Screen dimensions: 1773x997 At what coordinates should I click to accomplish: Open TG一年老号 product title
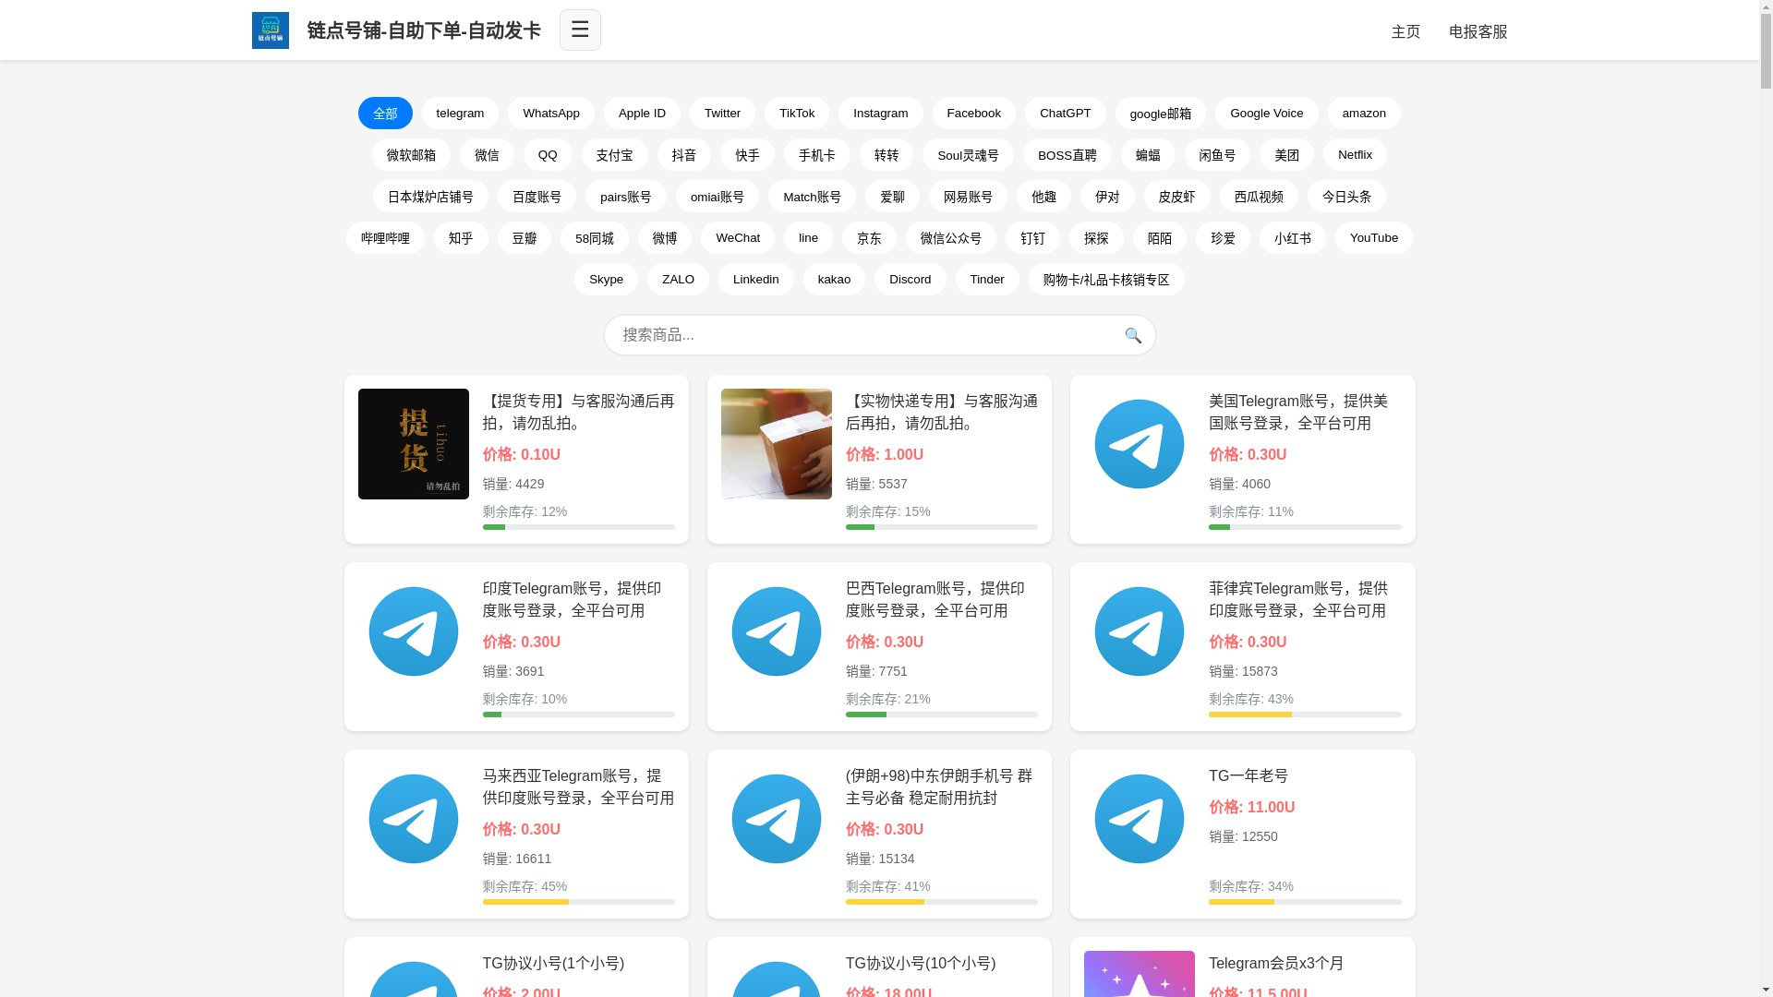point(1248,775)
